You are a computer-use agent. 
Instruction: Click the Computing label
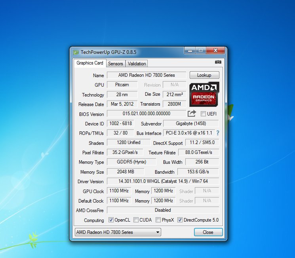(x=94, y=220)
